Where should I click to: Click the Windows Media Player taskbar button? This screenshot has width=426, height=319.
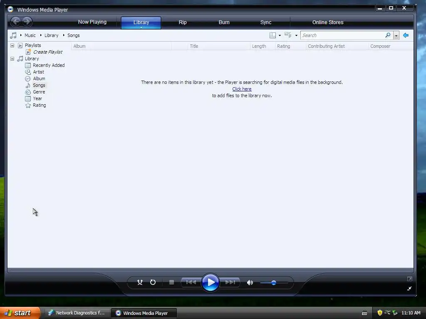click(x=144, y=313)
